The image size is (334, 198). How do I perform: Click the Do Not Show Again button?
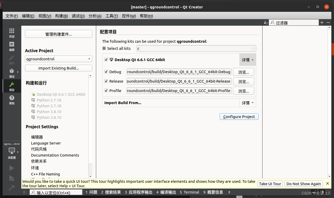[x=304, y=184]
